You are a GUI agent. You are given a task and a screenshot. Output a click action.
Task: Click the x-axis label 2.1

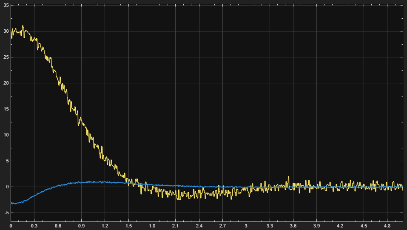(x=176, y=226)
